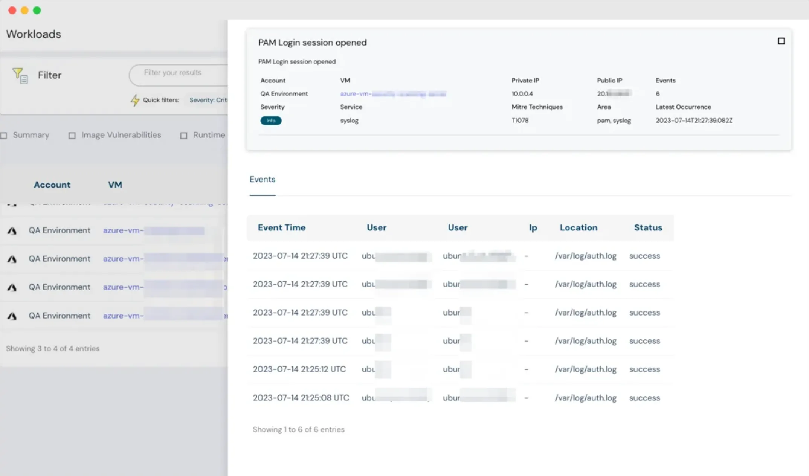Click the macOS yellow minimize button
Viewport: 809px width, 476px height.
24,10
